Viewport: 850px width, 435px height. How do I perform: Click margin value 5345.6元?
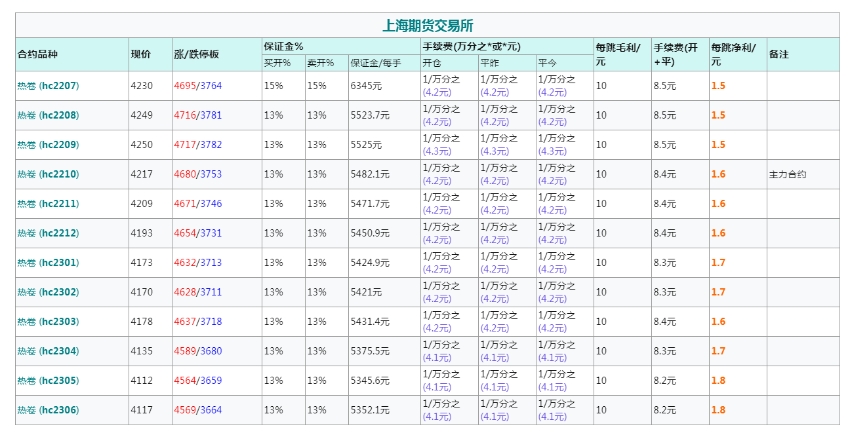(x=370, y=381)
